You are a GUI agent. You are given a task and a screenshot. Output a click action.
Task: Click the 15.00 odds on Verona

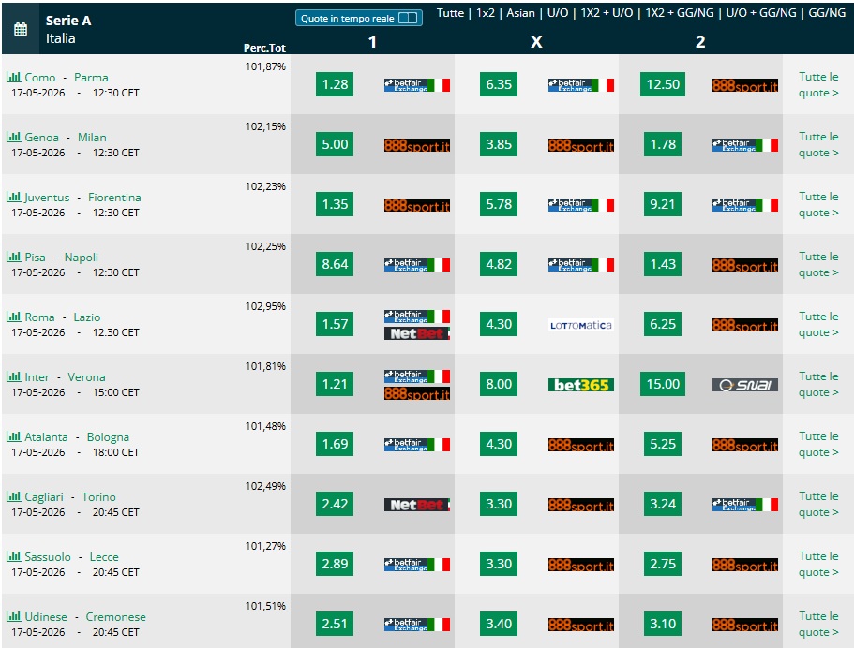pyautogui.click(x=662, y=384)
